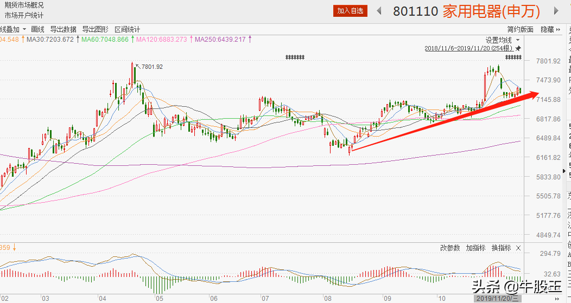Go to previous sector with left arrow
Screen dimensions: 571x303
379,11
